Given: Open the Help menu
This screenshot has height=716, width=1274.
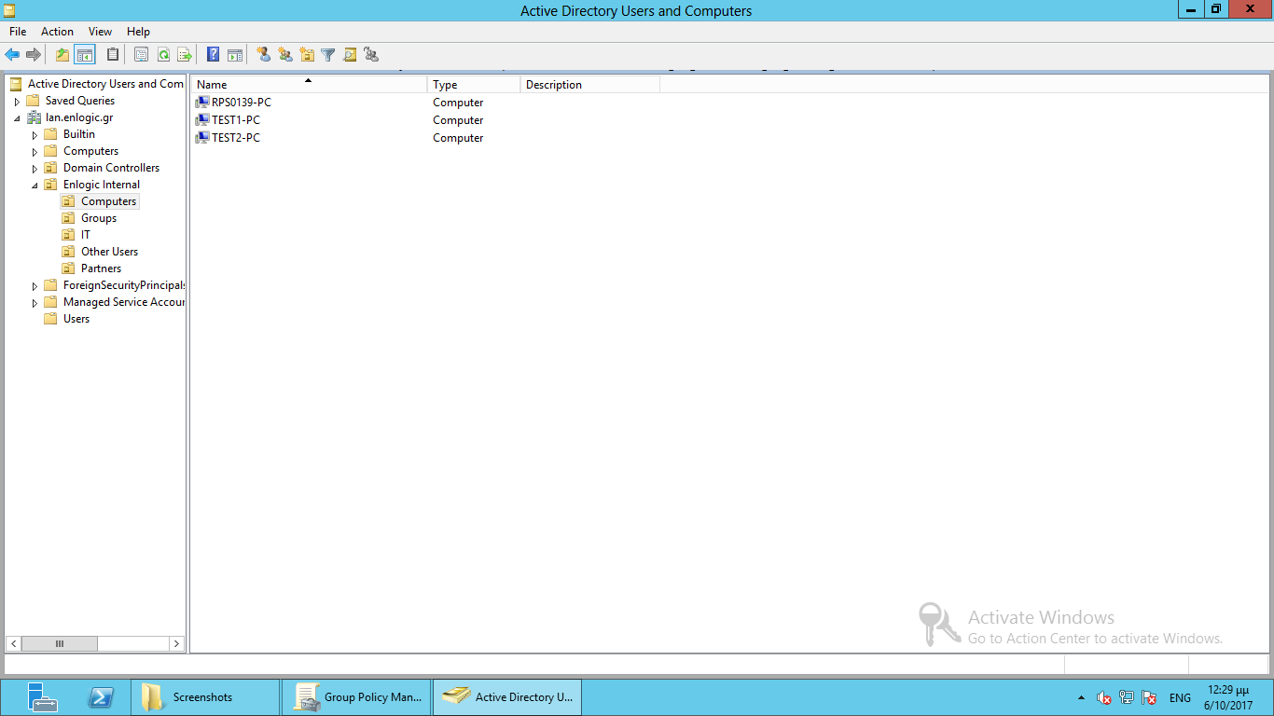Looking at the screenshot, I should tap(138, 32).
